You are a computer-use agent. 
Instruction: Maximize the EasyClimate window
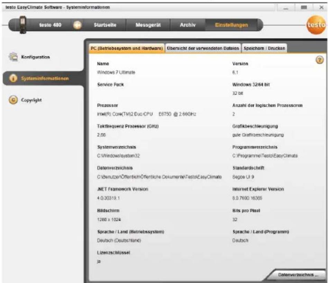304,8
